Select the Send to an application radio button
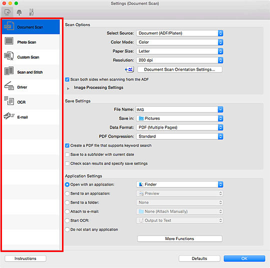 click(x=67, y=193)
